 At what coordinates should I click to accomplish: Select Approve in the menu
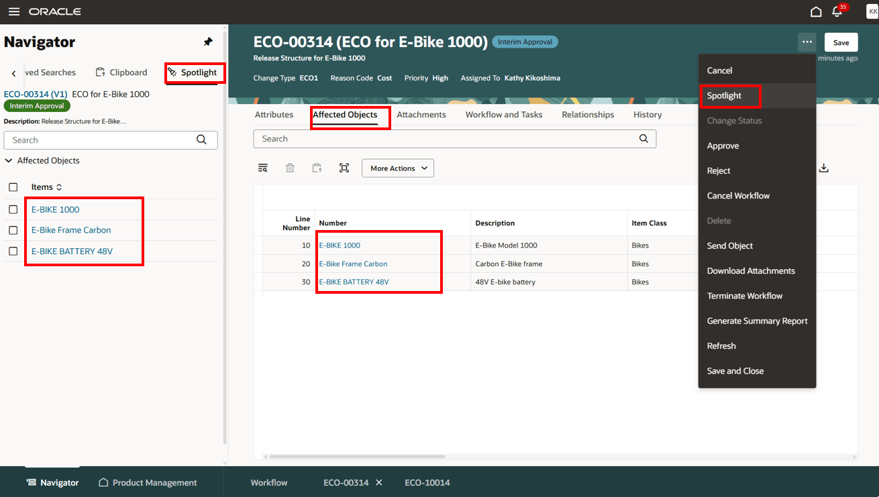point(757,146)
